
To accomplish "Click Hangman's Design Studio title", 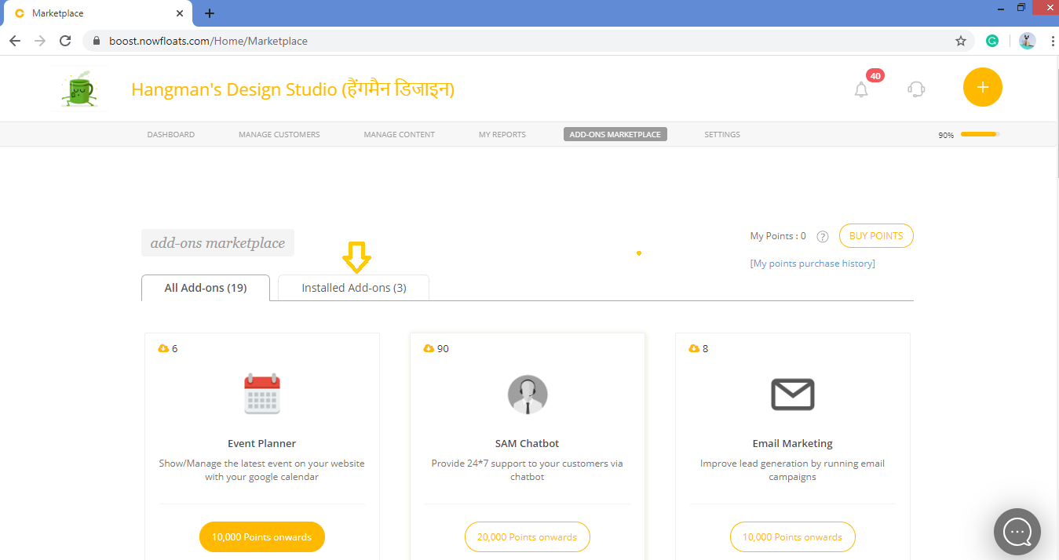I will coord(293,89).
